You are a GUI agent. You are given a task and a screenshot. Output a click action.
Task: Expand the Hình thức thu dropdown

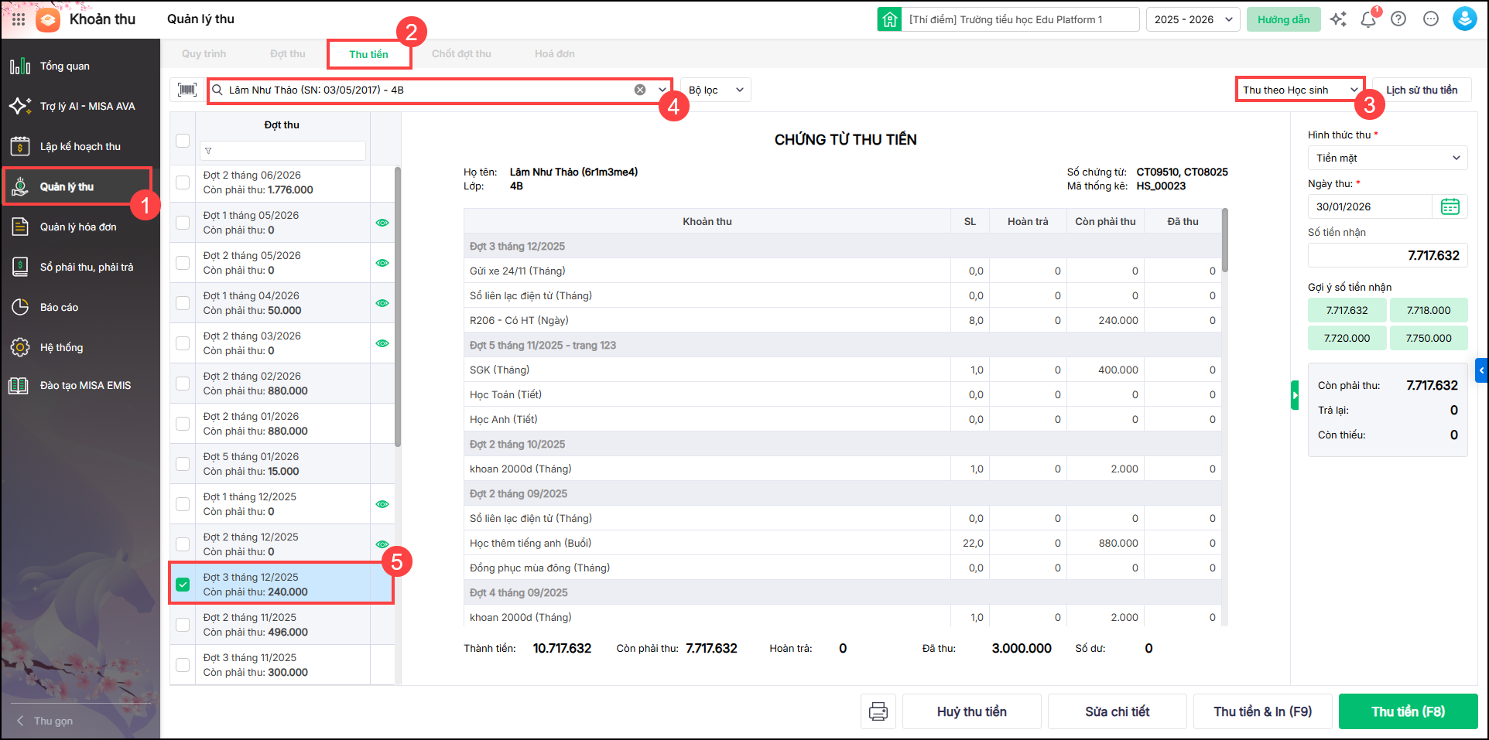pyautogui.click(x=1387, y=158)
